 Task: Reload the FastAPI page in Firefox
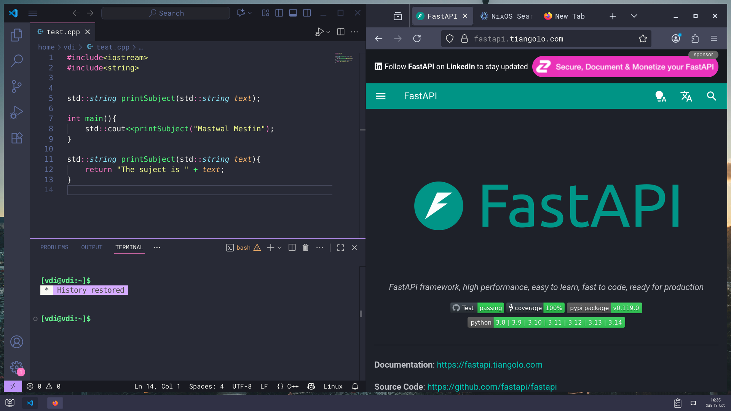417,38
